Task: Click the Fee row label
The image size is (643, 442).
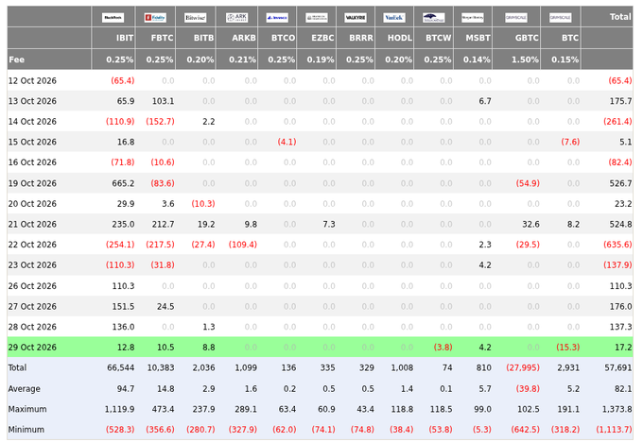Action: click(x=16, y=59)
